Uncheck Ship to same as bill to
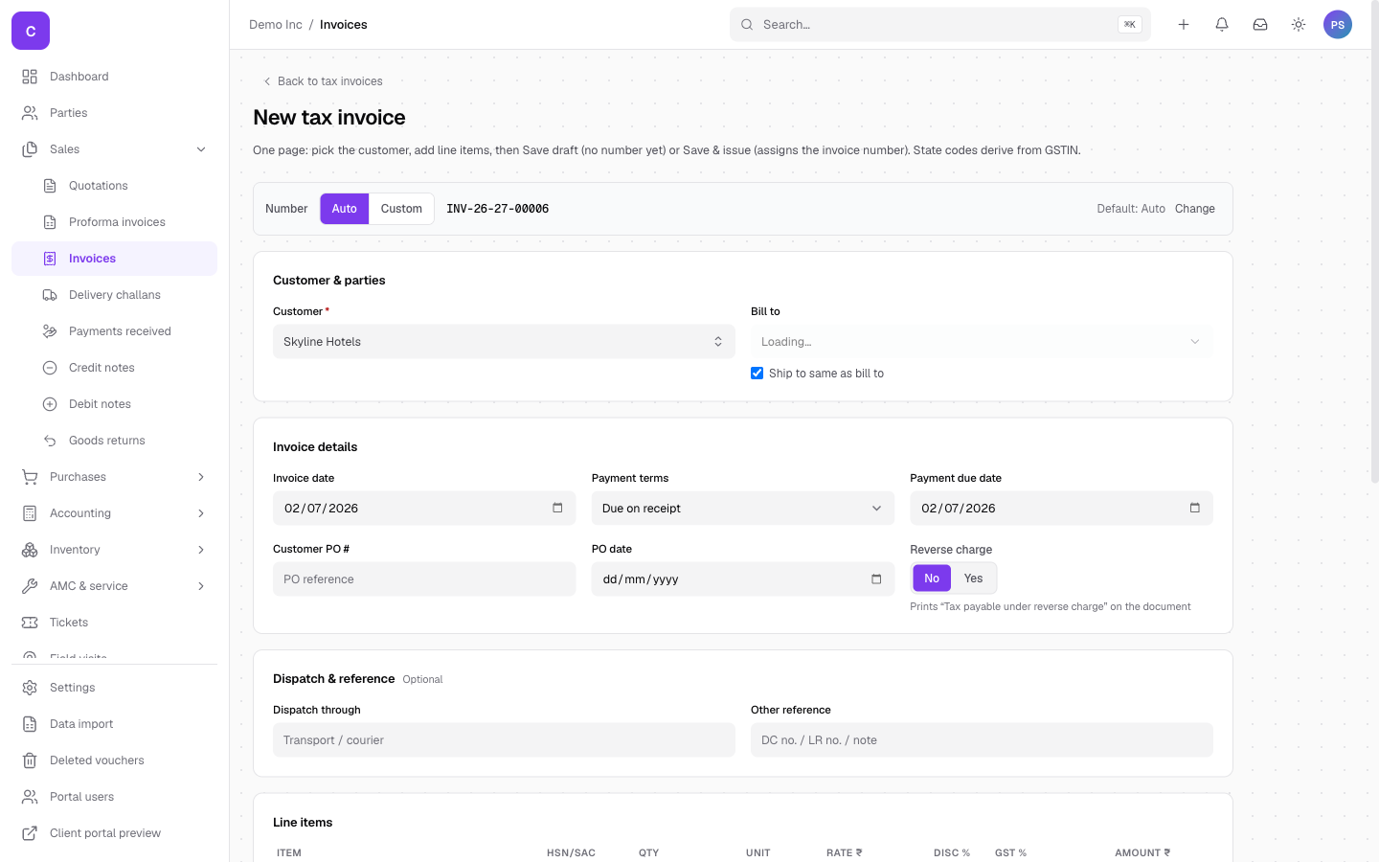This screenshot has height=862, width=1379. 757,374
